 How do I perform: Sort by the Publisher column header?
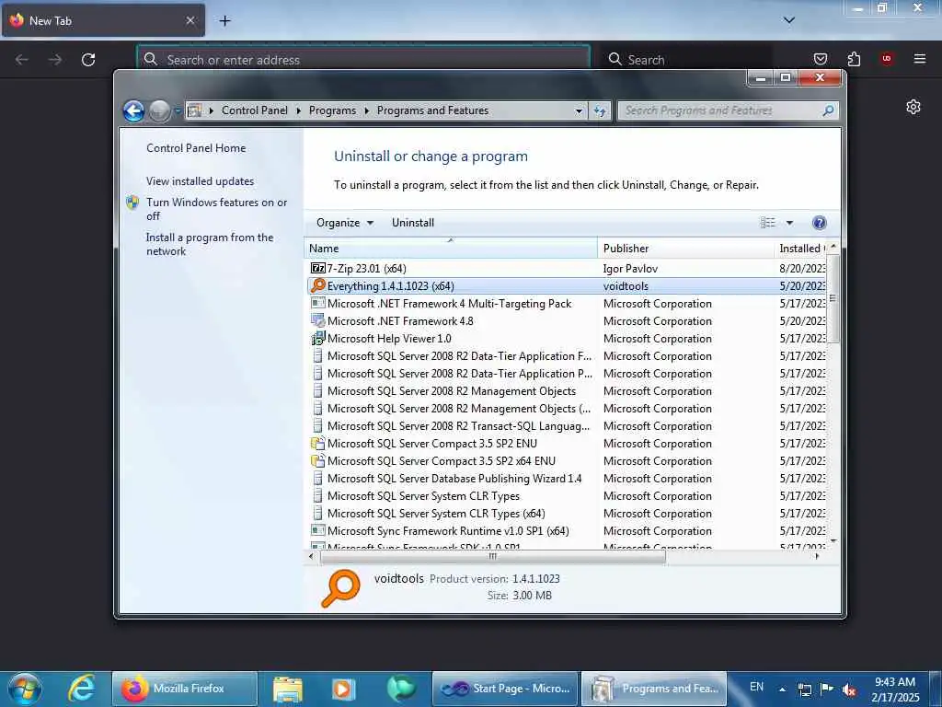(686, 249)
